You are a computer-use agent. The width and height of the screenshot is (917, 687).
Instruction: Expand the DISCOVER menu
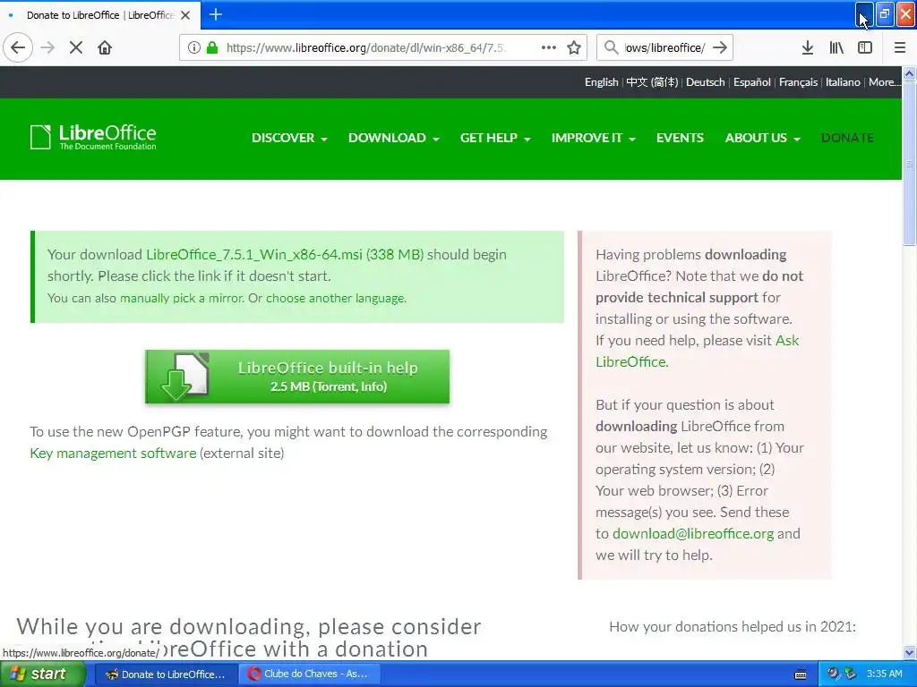[x=289, y=138]
